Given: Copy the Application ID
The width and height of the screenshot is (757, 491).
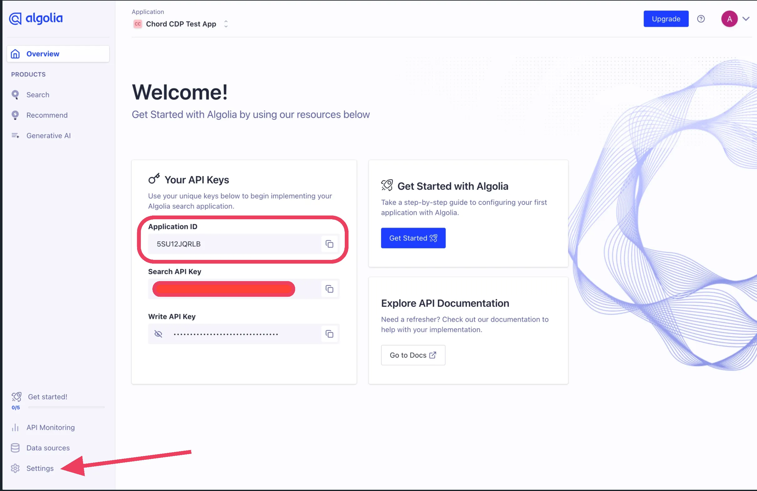Looking at the screenshot, I should click(329, 244).
